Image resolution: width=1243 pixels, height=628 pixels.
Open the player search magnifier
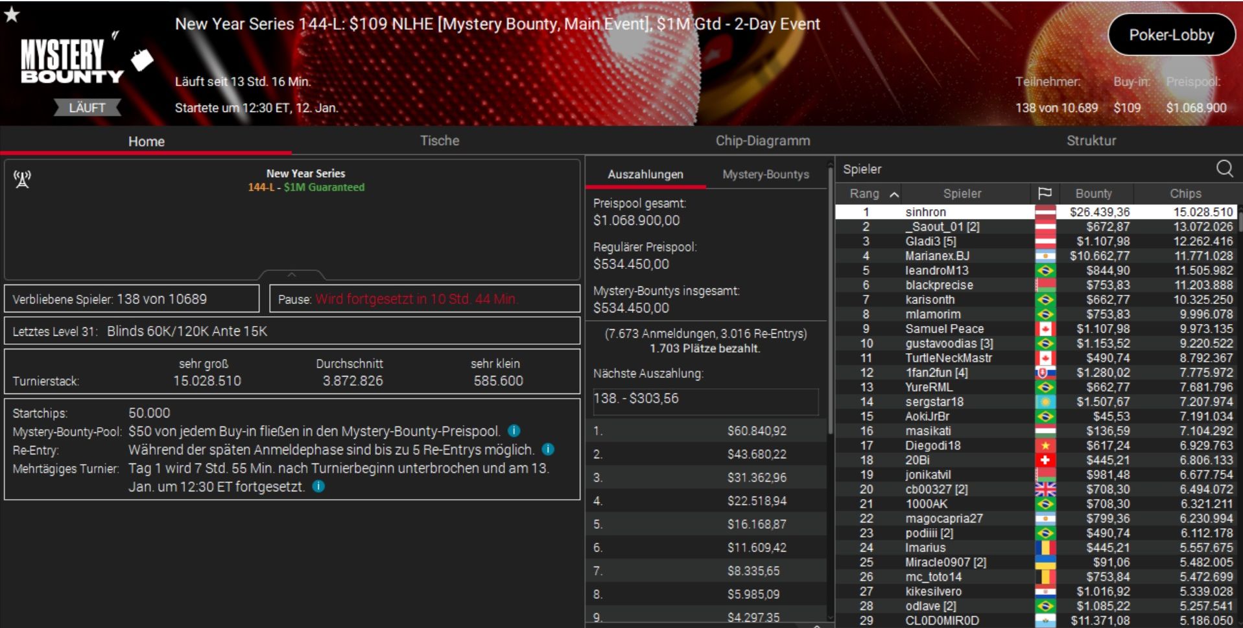tap(1224, 169)
